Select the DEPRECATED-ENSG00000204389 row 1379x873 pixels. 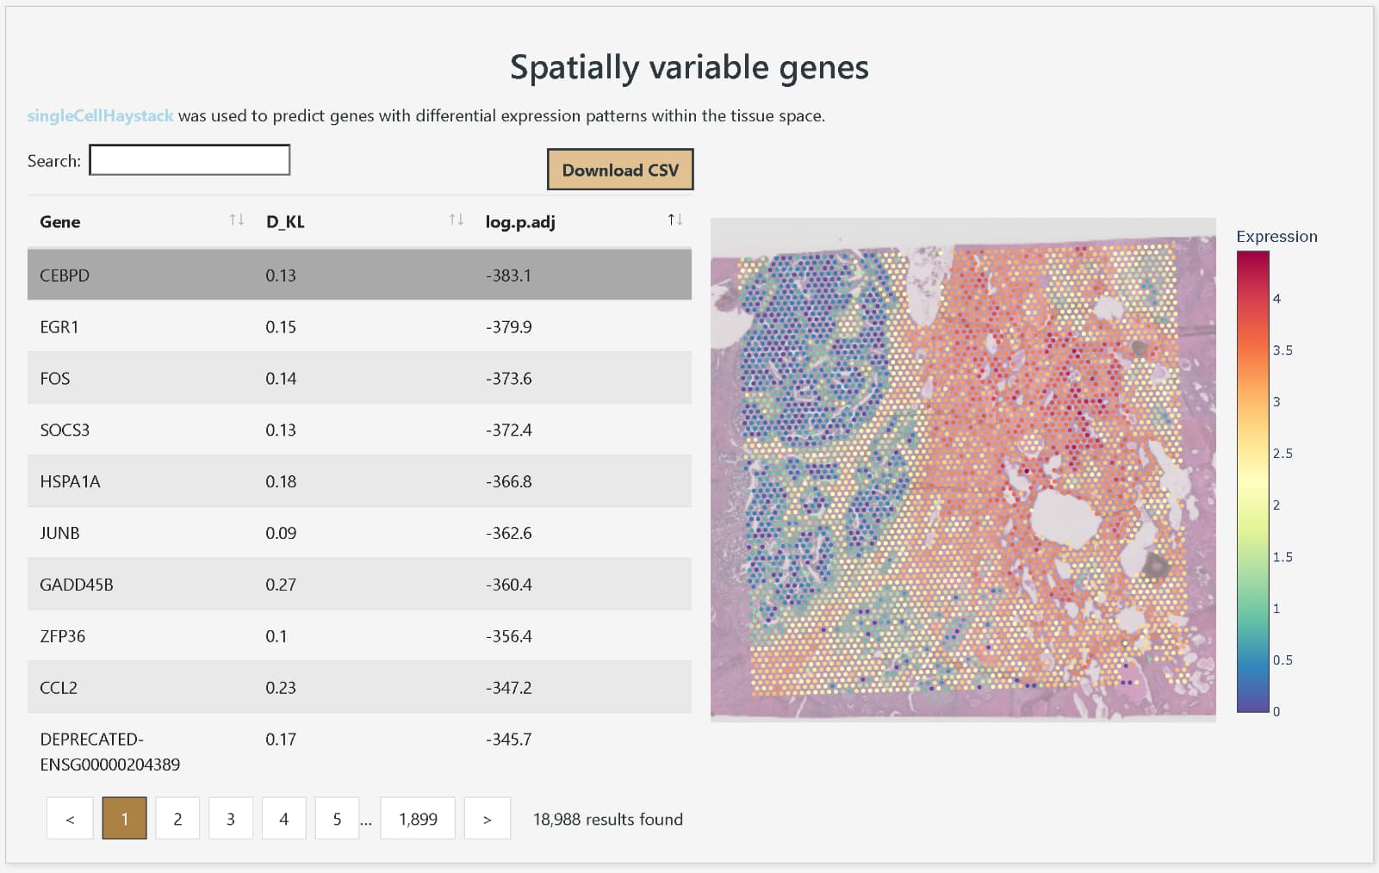[359, 751]
